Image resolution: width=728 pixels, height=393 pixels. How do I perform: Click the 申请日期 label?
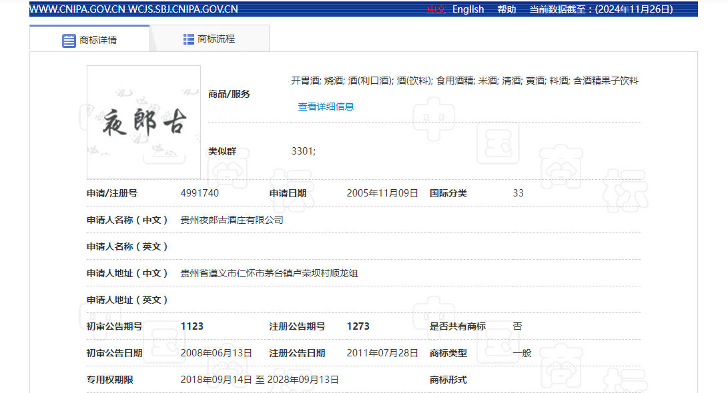click(288, 193)
